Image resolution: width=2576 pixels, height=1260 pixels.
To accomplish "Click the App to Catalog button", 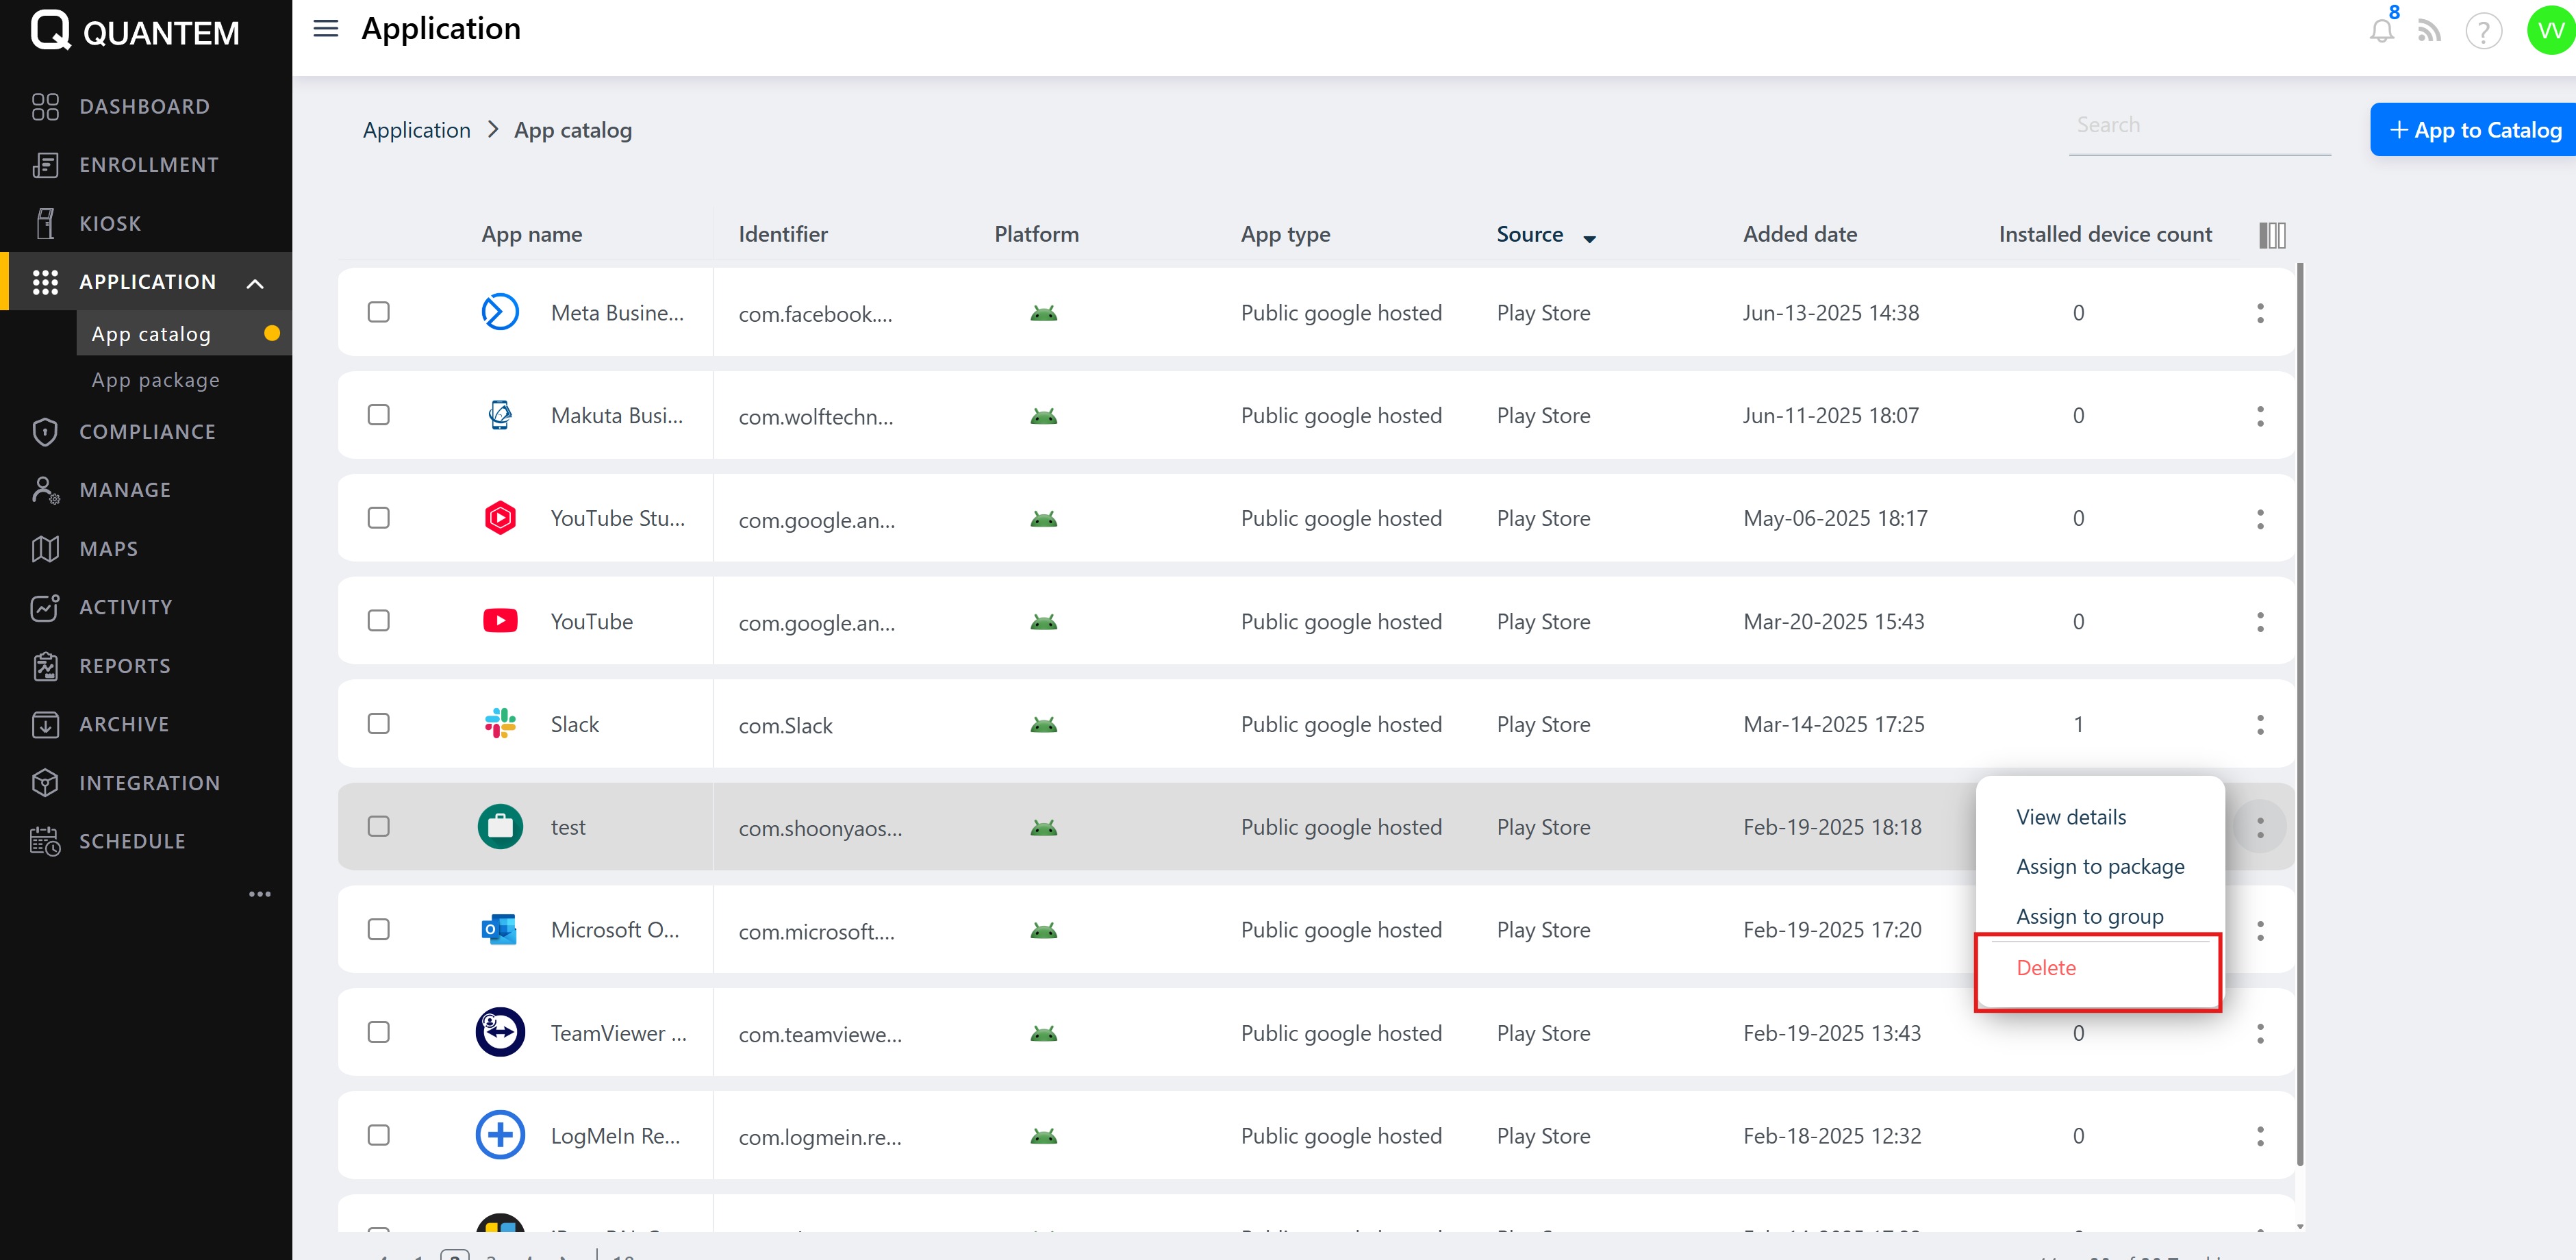I will click(x=2474, y=130).
